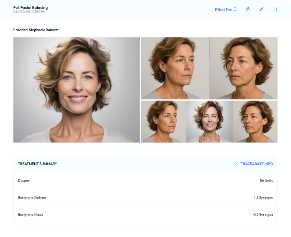Select the bottom-right angled profile photo
The image size is (291, 237).
tap(255, 121)
